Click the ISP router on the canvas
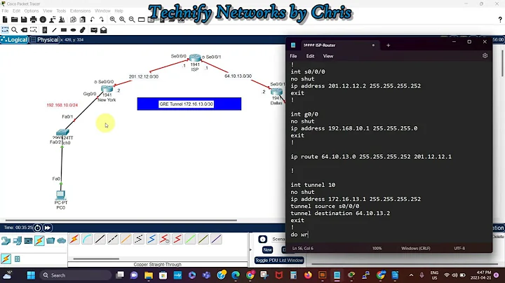 pyautogui.click(x=195, y=58)
